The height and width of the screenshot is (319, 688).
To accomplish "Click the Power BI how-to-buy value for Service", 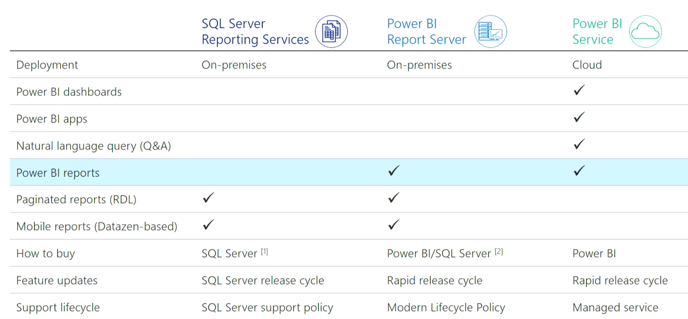I will 594,254.
